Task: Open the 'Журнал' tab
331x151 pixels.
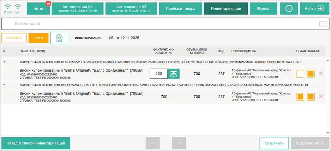Action: pos(263,8)
